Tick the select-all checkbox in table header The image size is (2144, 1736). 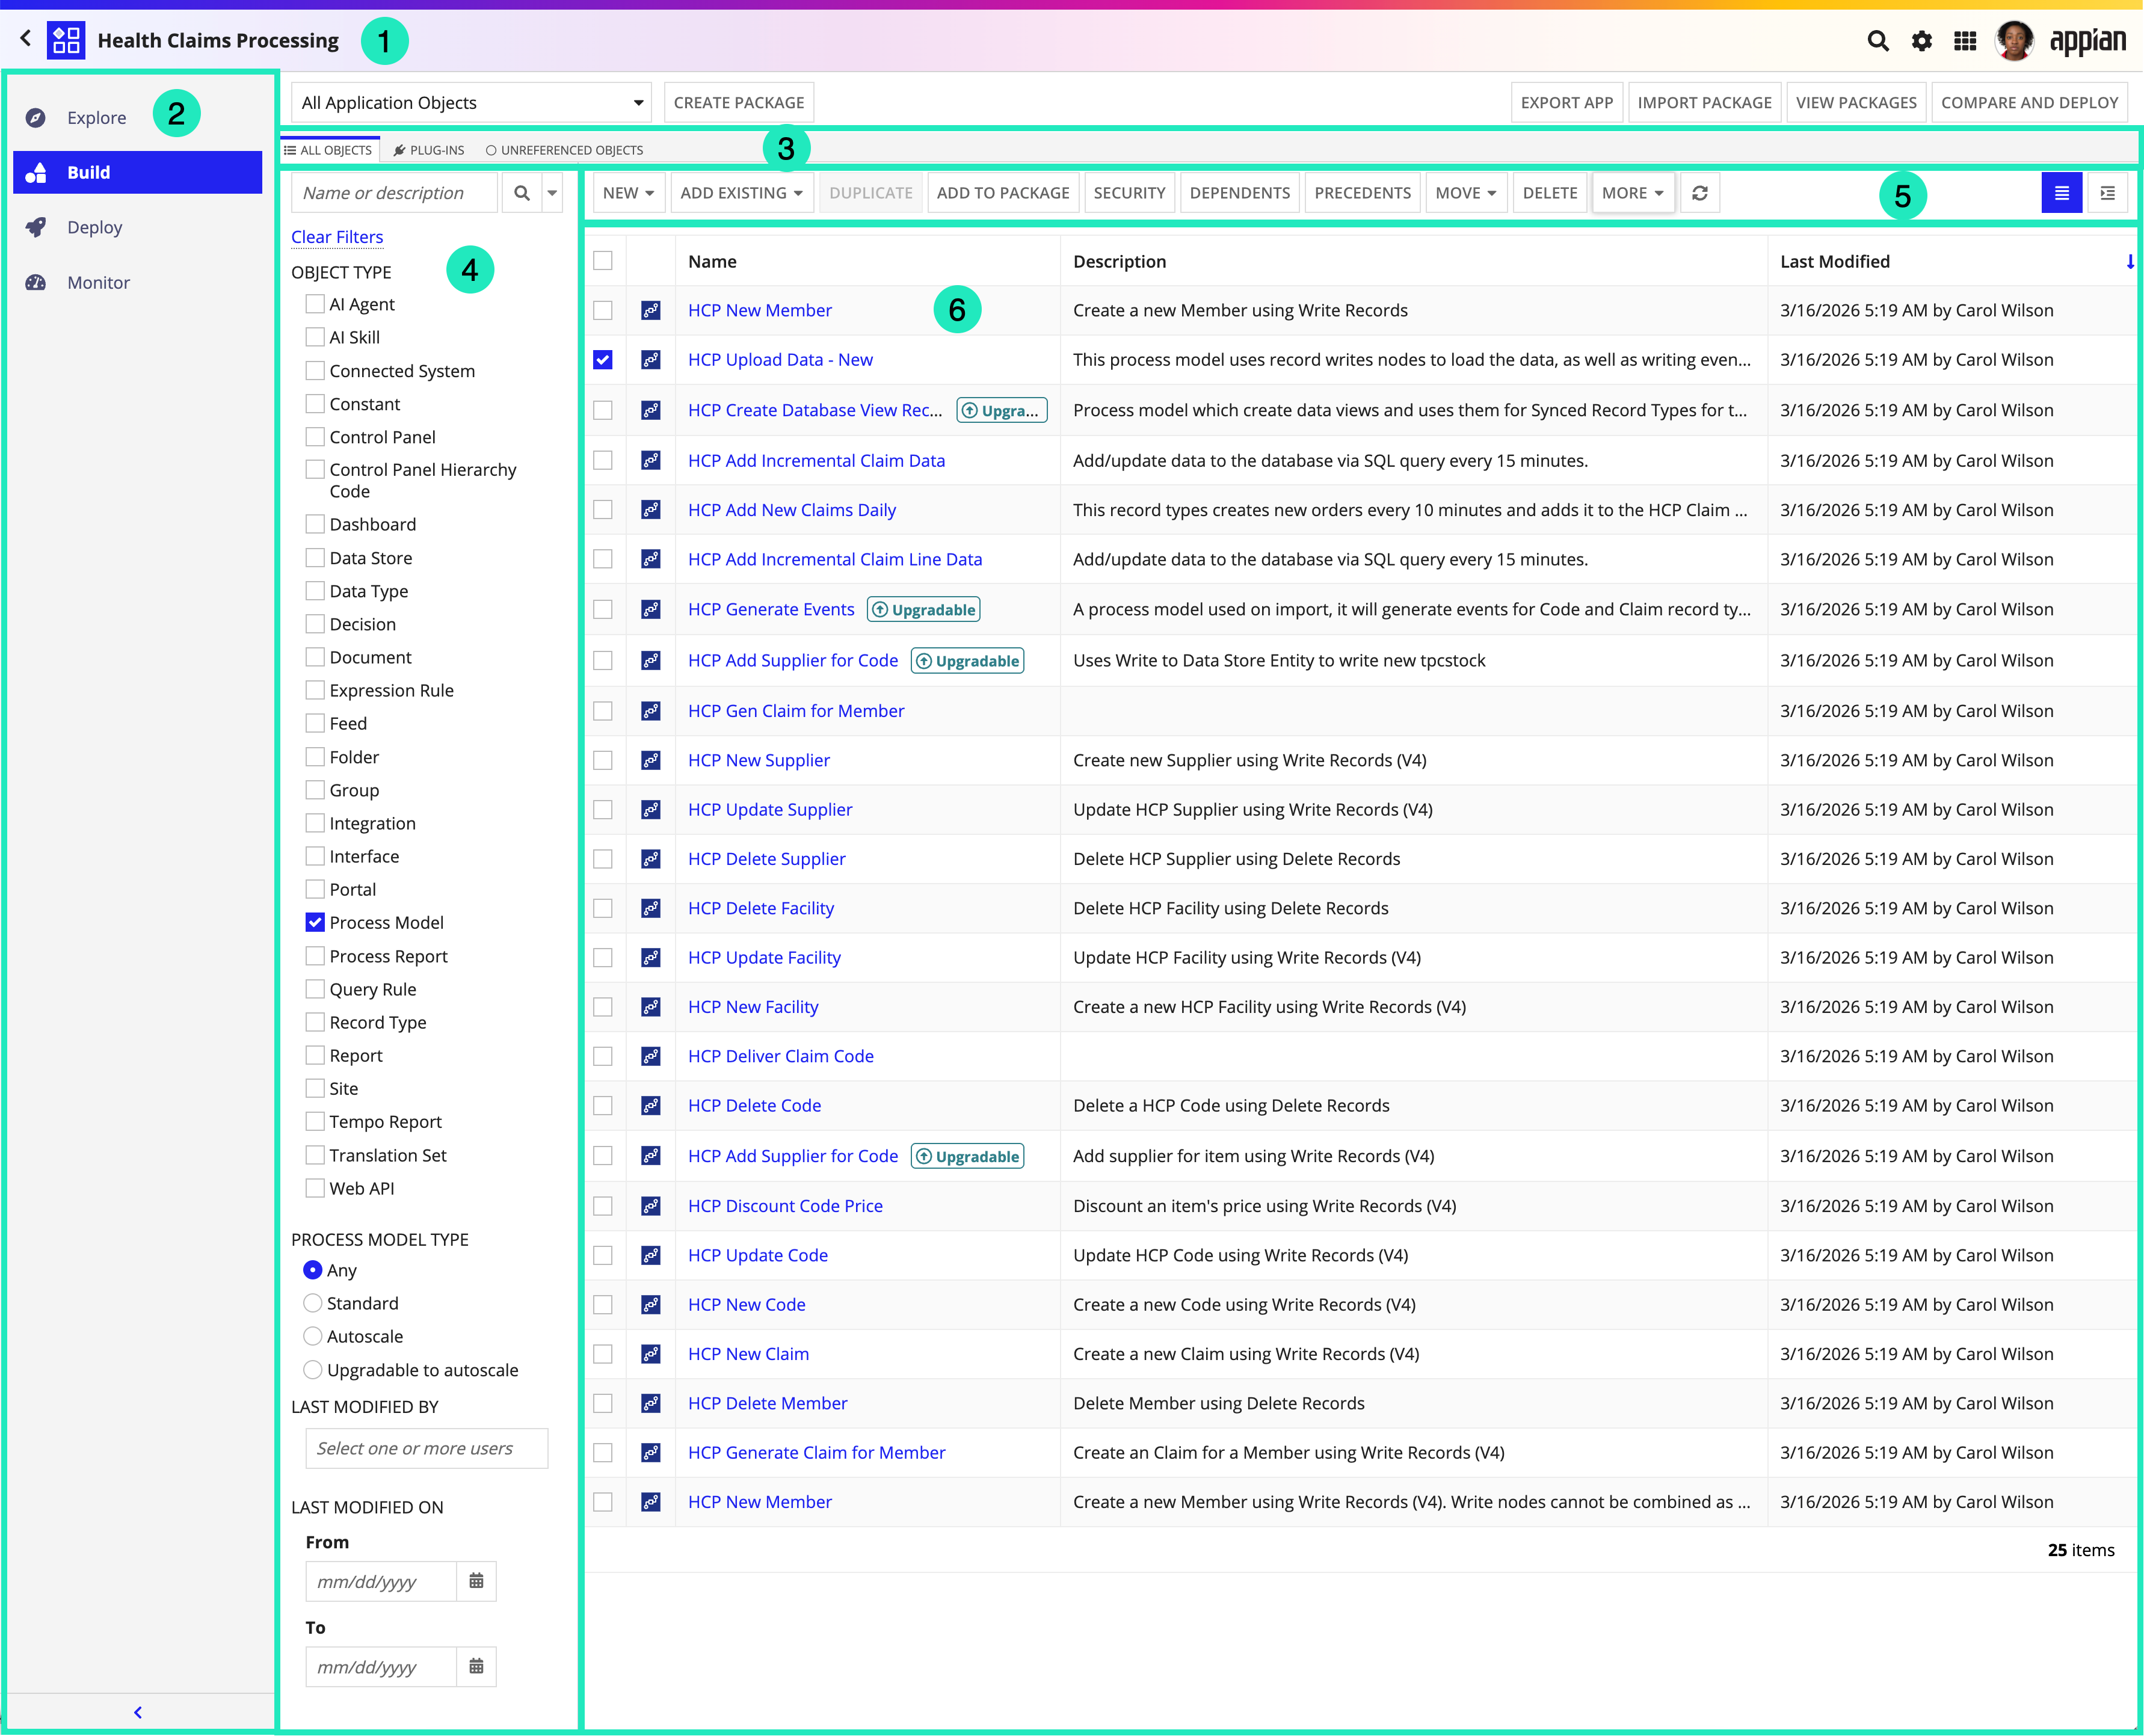point(603,261)
